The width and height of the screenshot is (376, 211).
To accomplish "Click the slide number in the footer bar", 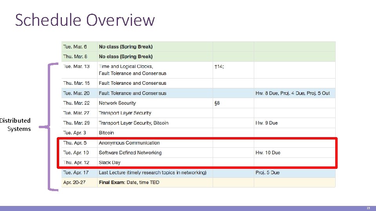I will point(368,208).
